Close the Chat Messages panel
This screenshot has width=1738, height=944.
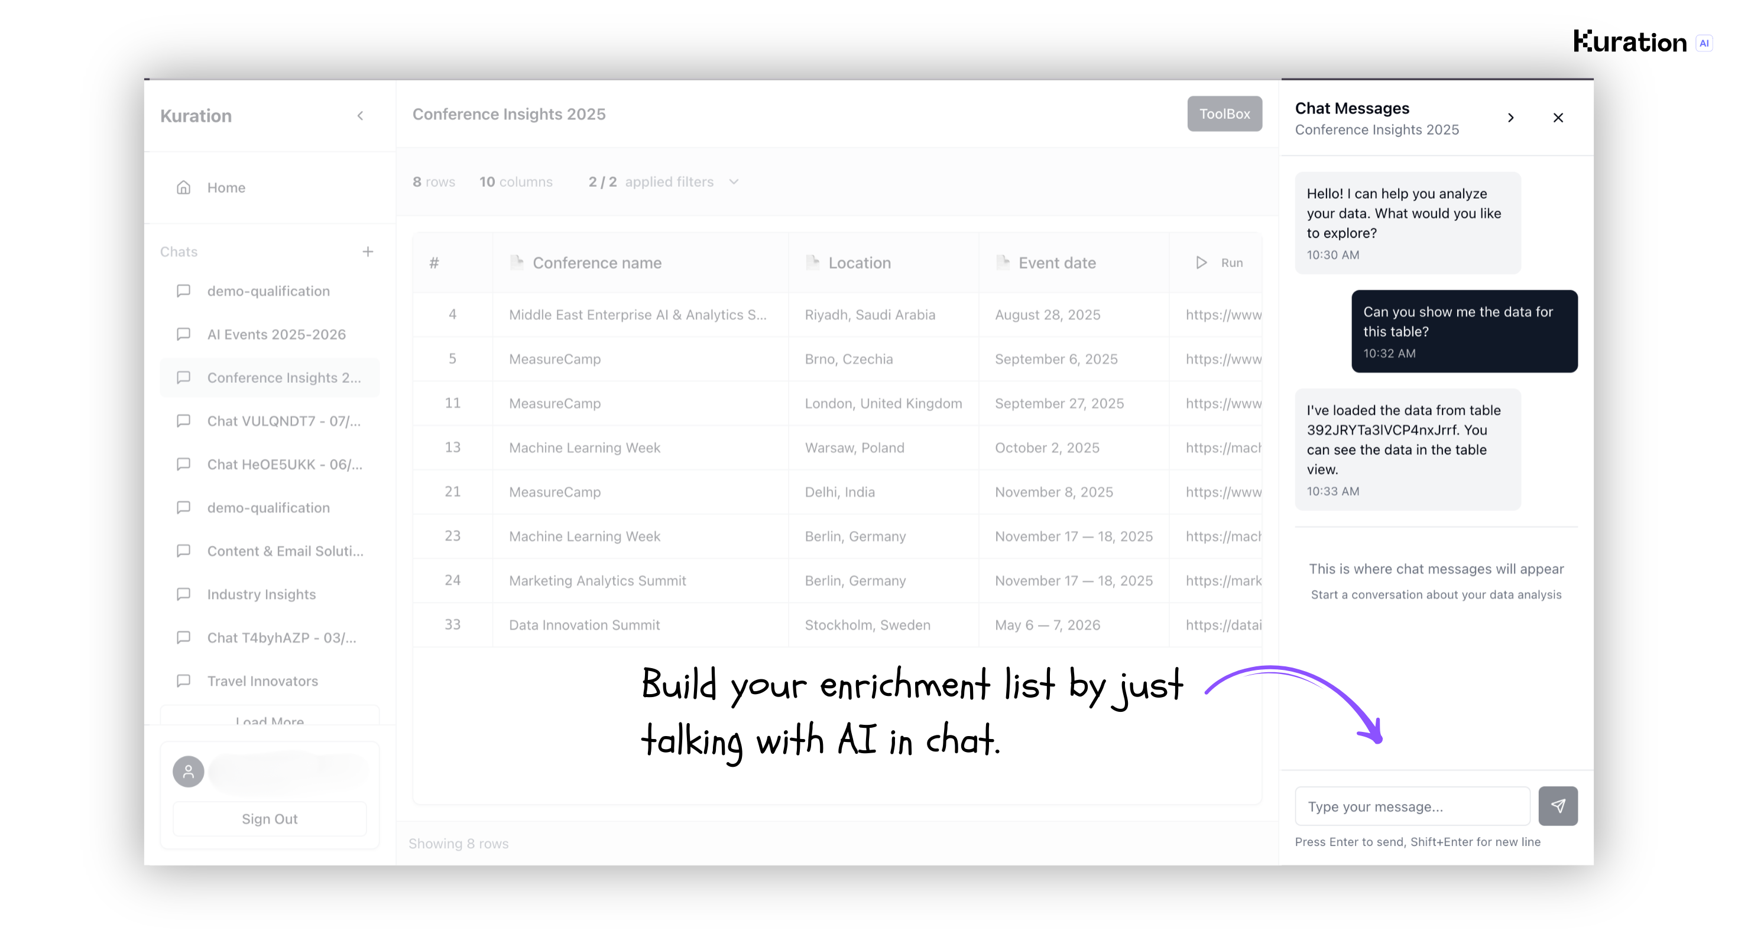pos(1558,118)
